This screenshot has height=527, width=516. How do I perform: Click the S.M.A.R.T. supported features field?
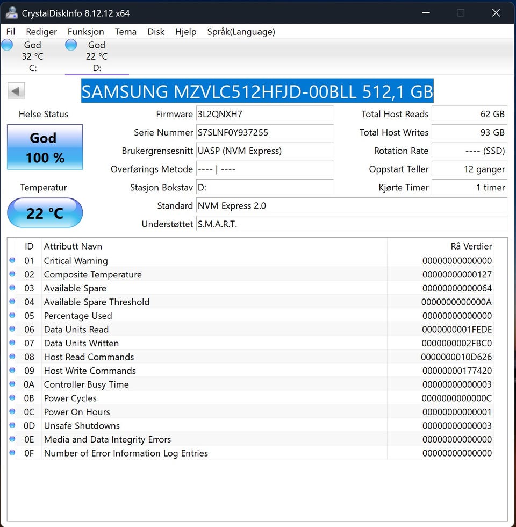coord(352,224)
